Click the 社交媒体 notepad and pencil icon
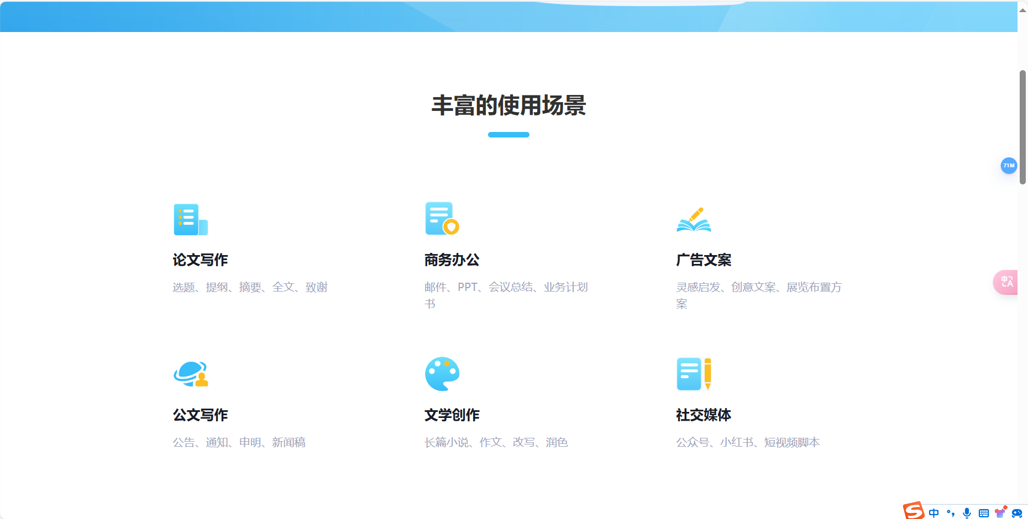 (694, 374)
